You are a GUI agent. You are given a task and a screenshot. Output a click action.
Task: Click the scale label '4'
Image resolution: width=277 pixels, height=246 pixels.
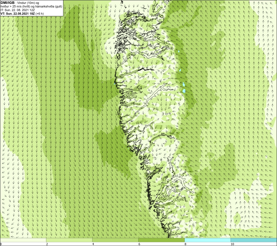(93, 244)
